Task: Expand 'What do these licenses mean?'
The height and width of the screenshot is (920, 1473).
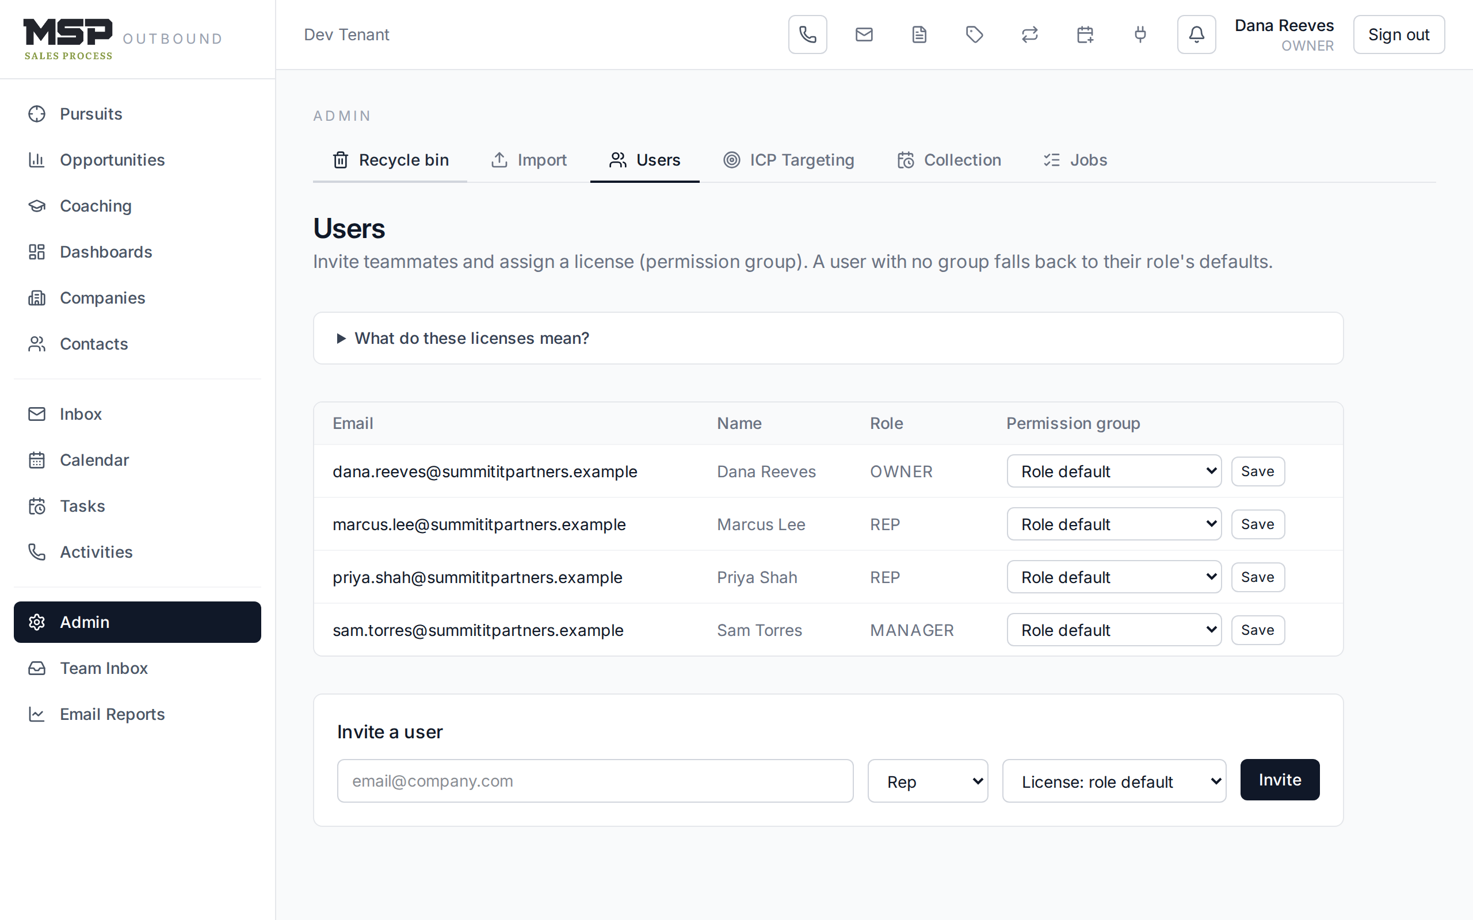Action: coord(828,338)
